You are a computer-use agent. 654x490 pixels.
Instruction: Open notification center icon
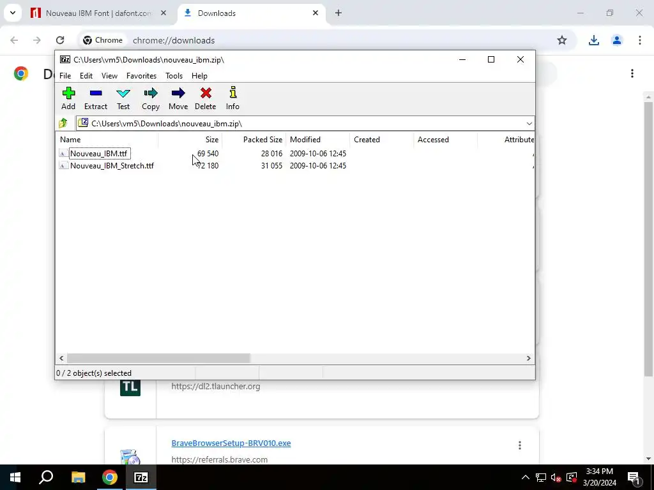[x=634, y=477]
